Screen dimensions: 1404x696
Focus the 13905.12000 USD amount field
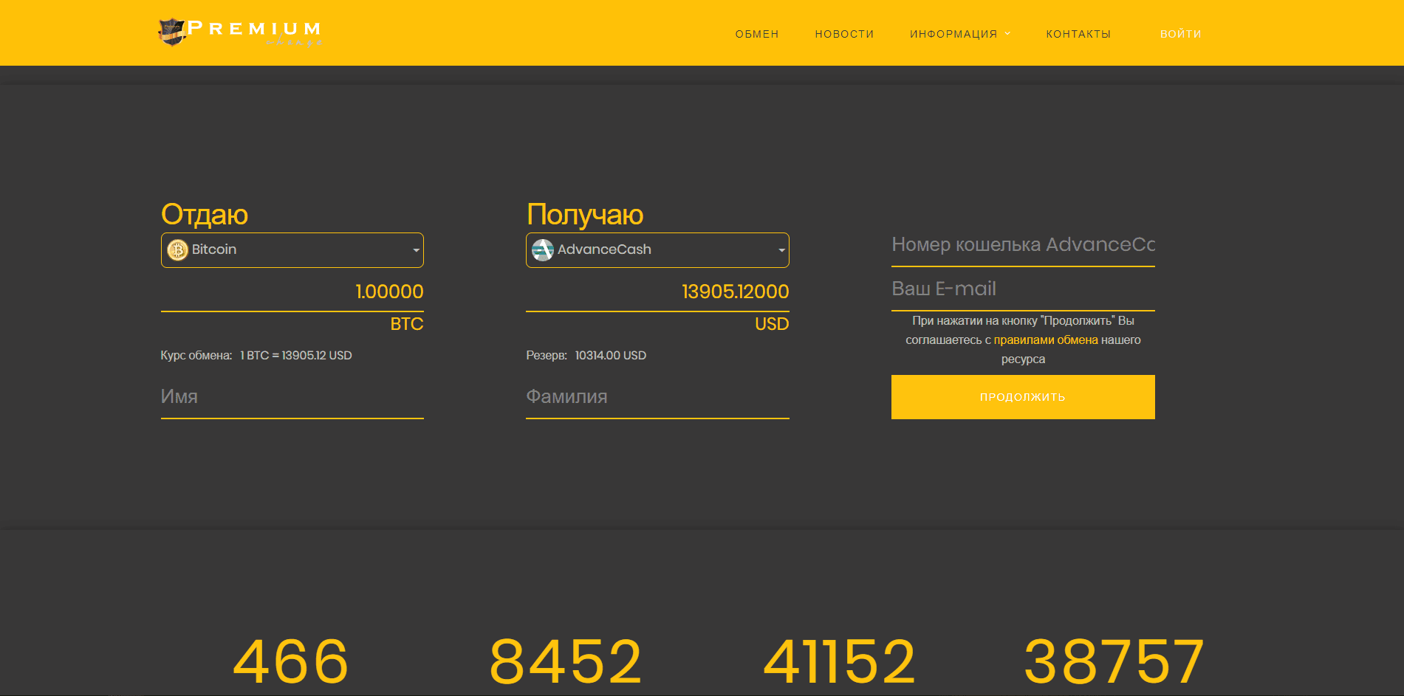tap(657, 292)
